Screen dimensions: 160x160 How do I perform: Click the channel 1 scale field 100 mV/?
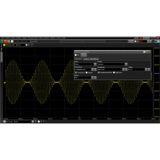(12, 45)
